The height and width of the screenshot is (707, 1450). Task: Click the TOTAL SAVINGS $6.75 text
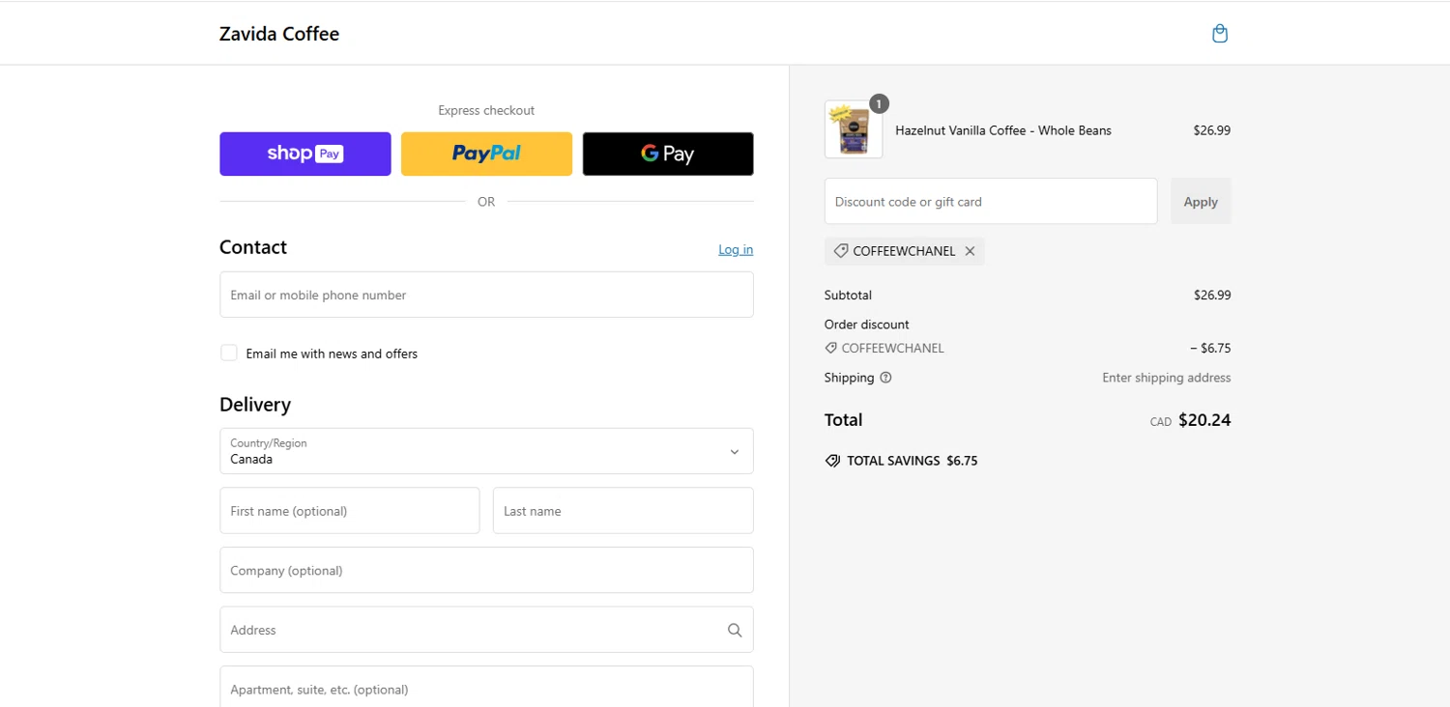click(x=913, y=461)
